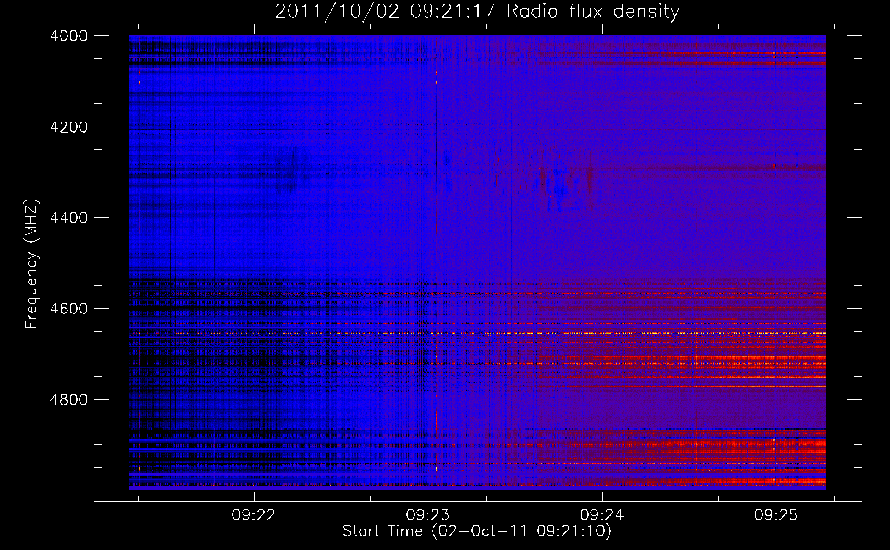
Task: Click the 'Frequency (MHZ)' axis label
Action: pyautogui.click(x=31, y=264)
